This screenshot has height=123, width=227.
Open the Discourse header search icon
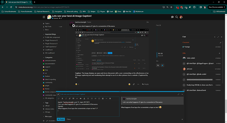point(177,17)
